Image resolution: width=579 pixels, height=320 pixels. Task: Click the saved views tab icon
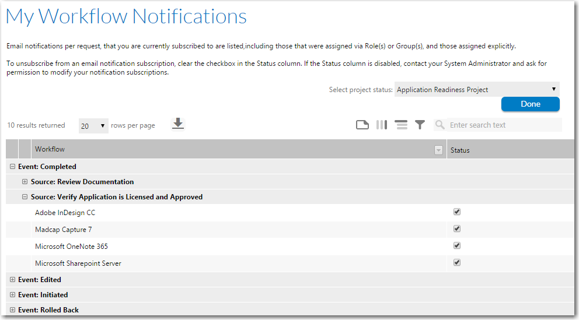click(362, 125)
